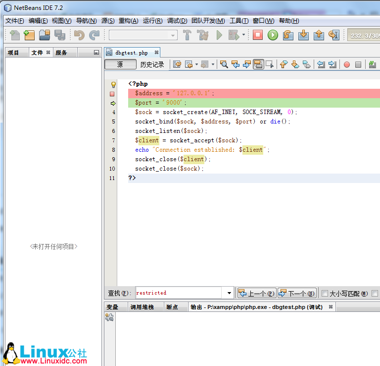
Task: Click the Save All toolbar icon
Action: pyautogui.click(x=59, y=35)
